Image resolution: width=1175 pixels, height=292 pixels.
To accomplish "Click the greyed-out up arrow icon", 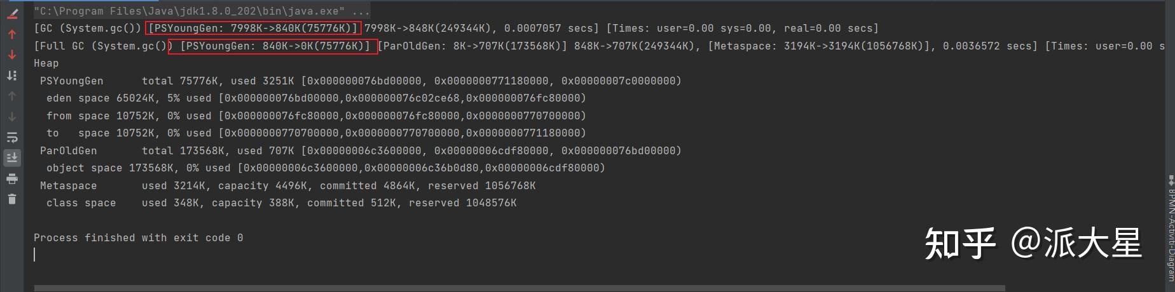I will (x=12, y=96).
